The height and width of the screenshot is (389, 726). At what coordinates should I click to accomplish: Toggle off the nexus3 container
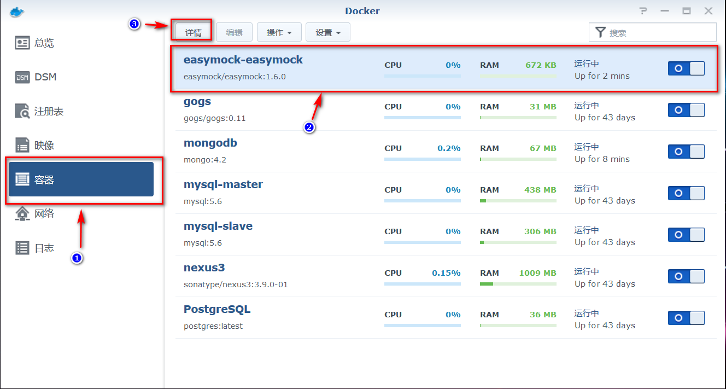click(x=686, y=276)
